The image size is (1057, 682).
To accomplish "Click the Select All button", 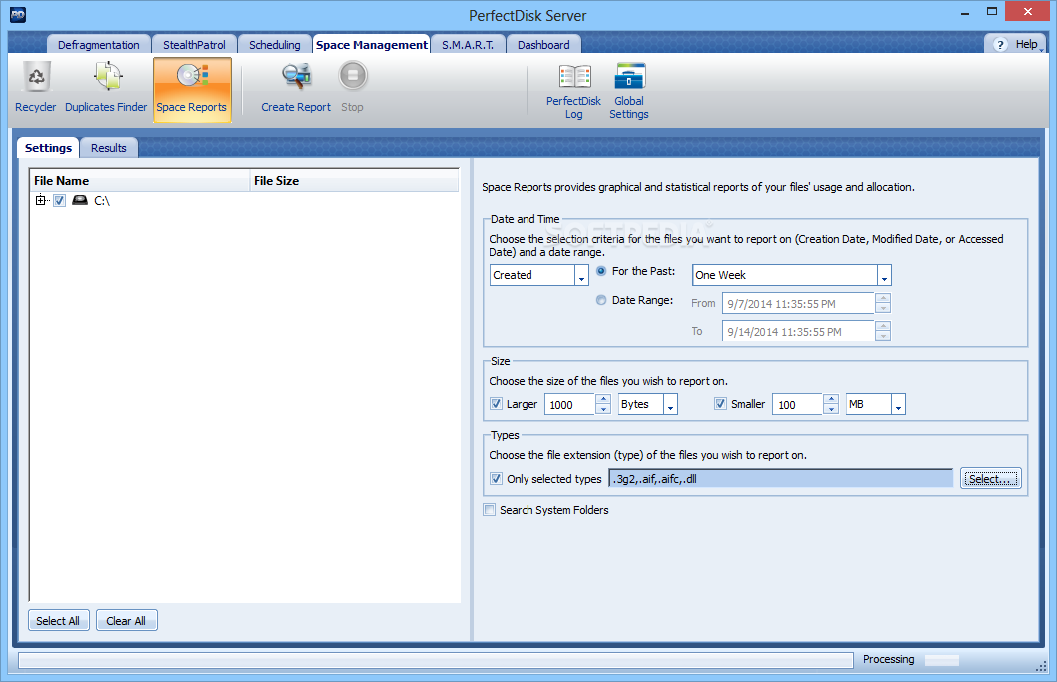I will pos(58,621).
